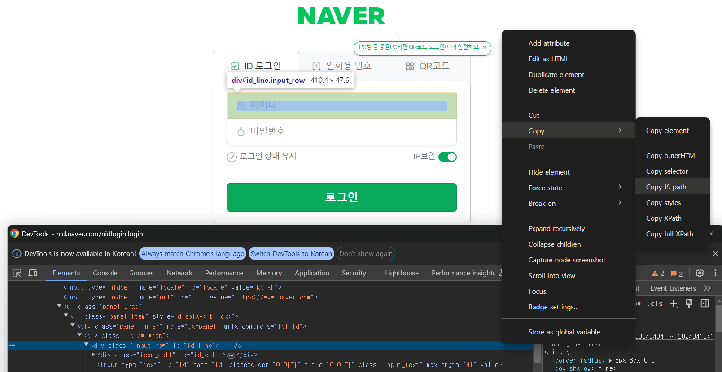
Task: Select Copy selector submenu item
Action: coord(673,171)
